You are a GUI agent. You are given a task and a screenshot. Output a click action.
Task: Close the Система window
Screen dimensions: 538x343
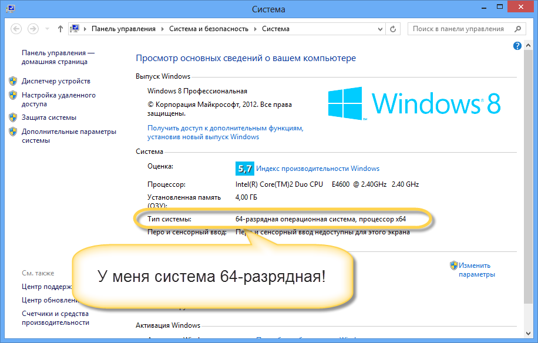tap(521, 7)
